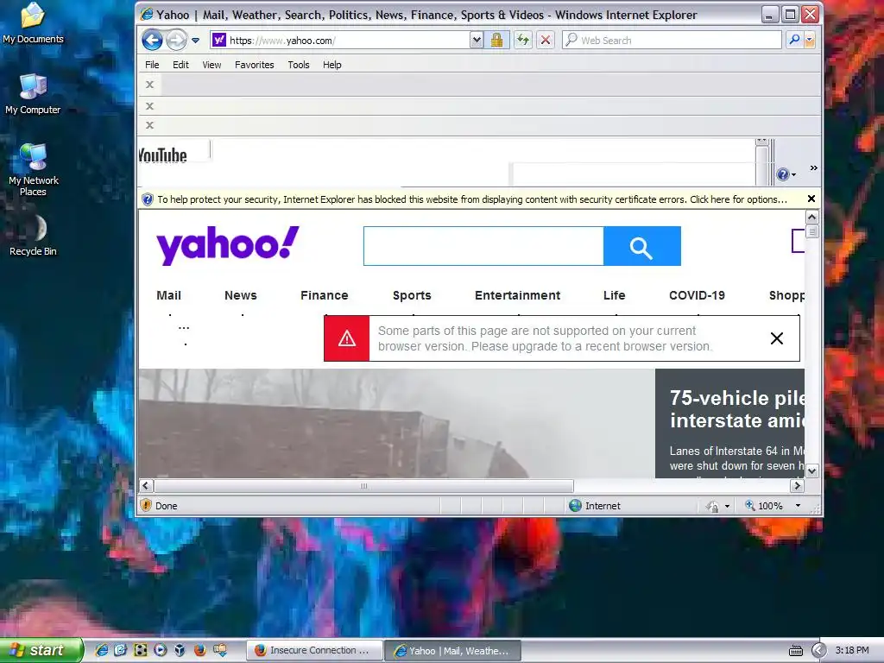Click the Internet zone globe icon
The width and height of the screenshot is (884, 663).
(x=575, y=506)
